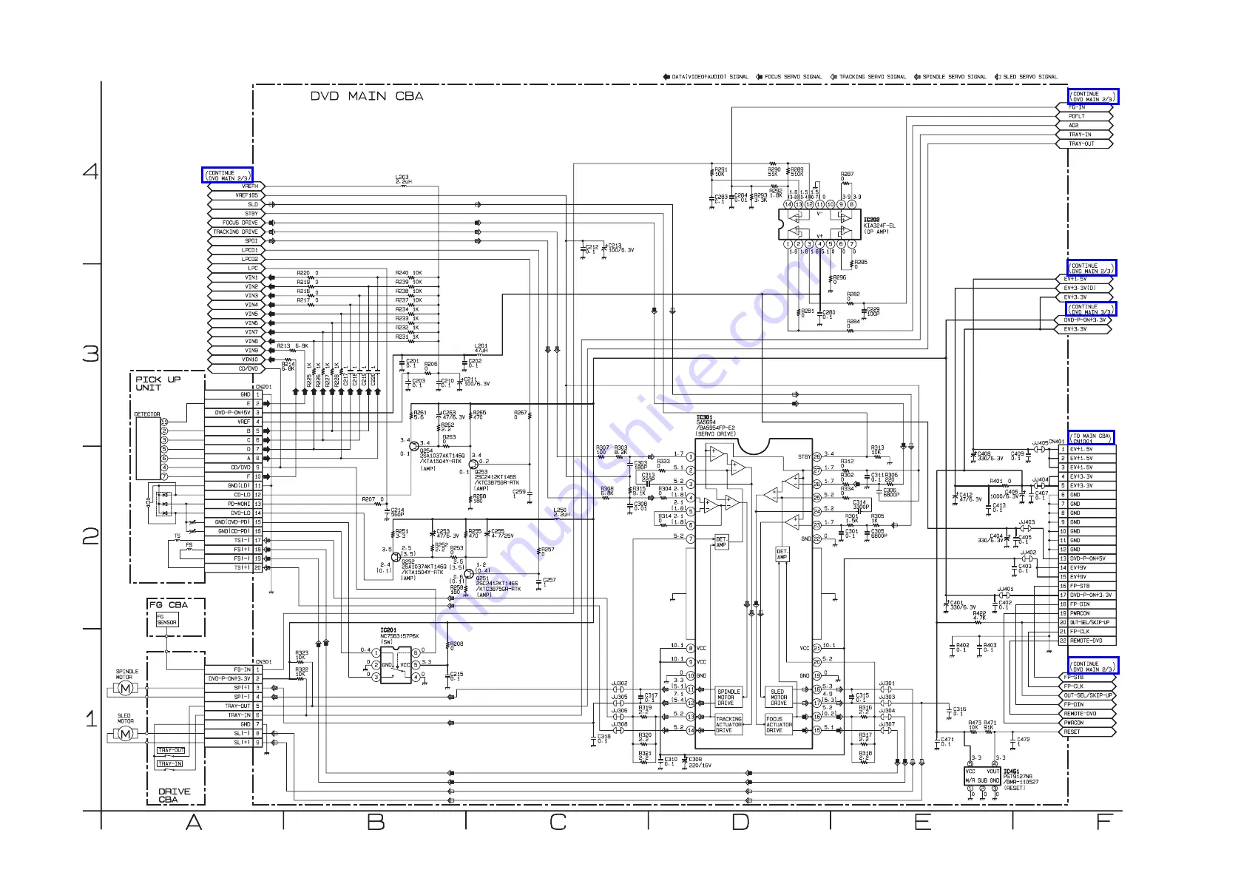Click the VIN10 signal tag
The image size is (1258, 881).
(x=235, y=360)
